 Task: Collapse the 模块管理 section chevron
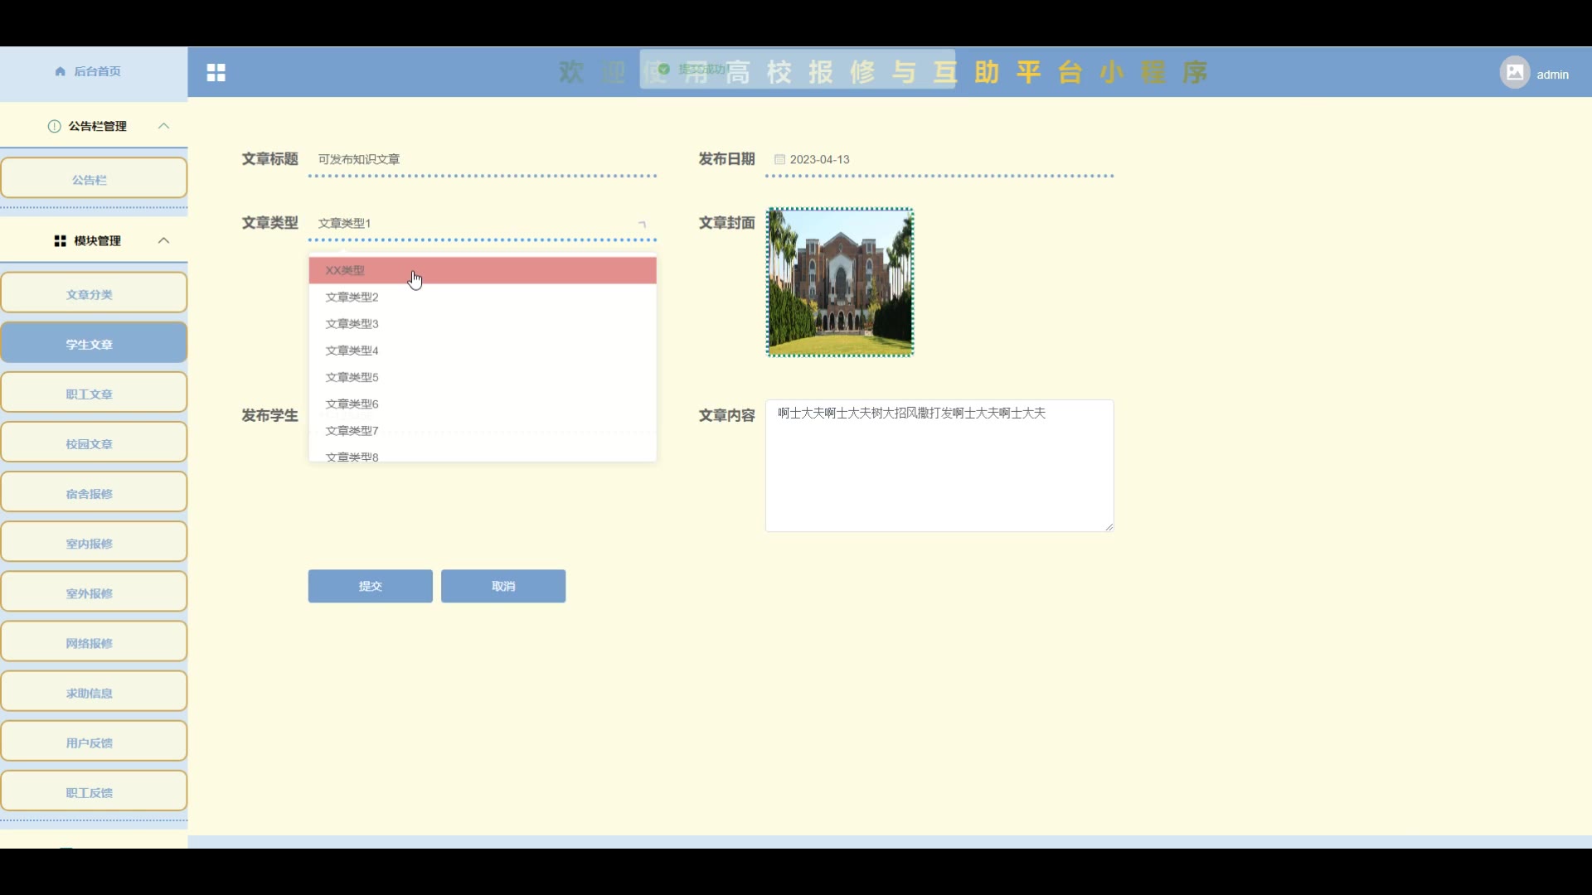pos(163,241)
